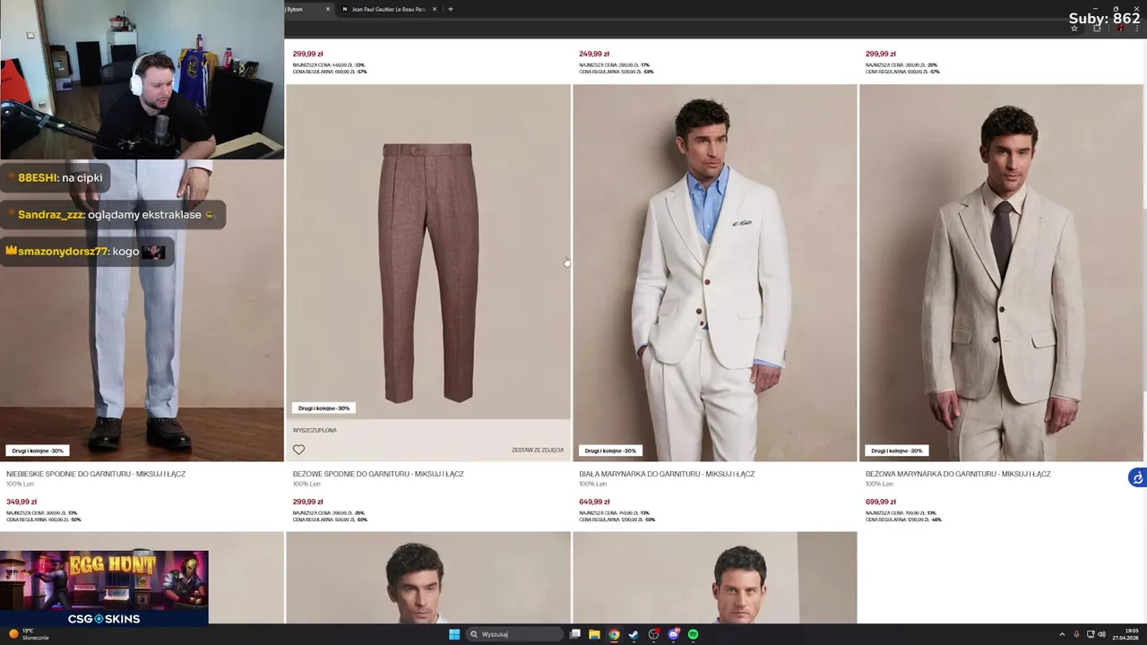Open 'Beżowe spodnie do garnituru' product link
This screenshot has height=645, width=1147.
378,474
